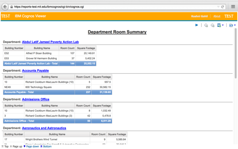Open the About link in the header
238x149 pixels.
tap(217, 16)
